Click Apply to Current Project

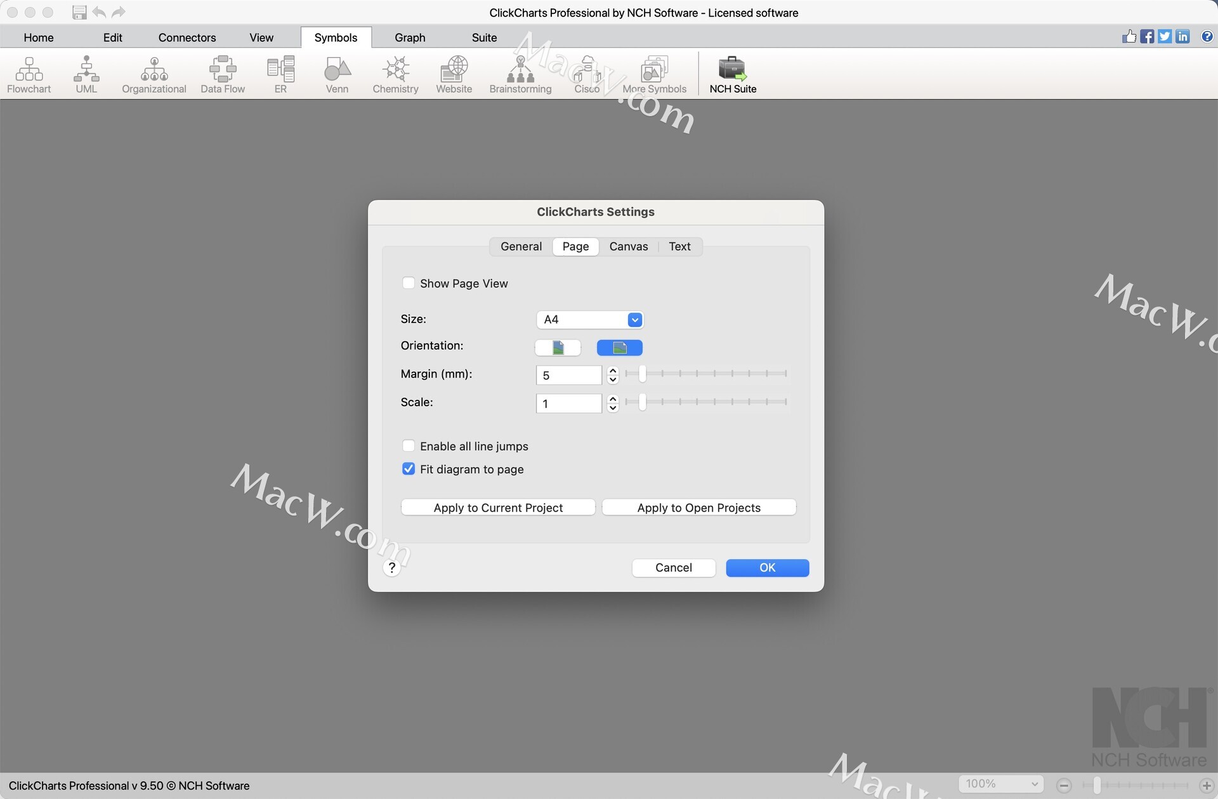point(498,507)
